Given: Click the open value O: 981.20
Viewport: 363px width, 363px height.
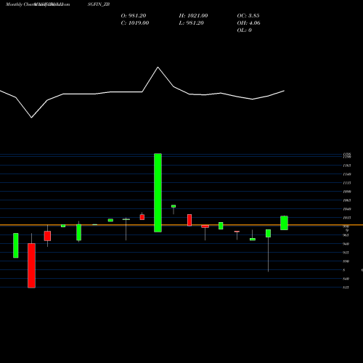Looking at the screenshot, I should pos(134,16).
